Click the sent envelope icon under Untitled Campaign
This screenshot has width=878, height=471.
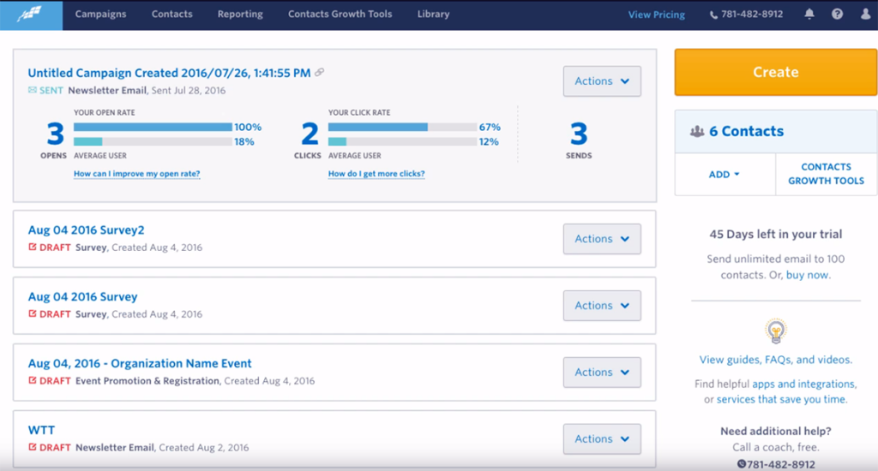tap(33, 90)
